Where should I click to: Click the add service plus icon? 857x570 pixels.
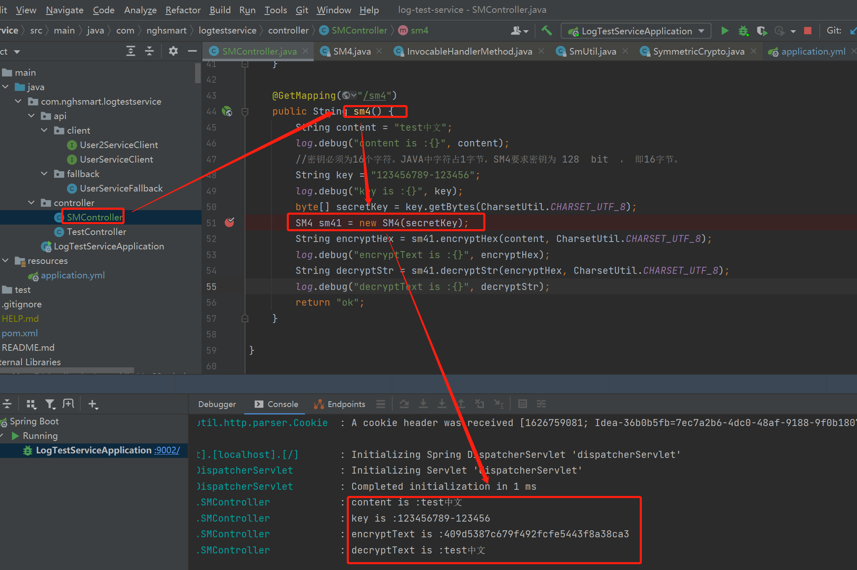(93, 404)
